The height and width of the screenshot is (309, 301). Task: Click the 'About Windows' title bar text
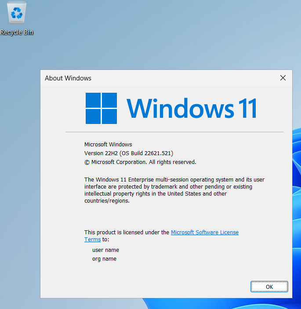(x=68, y=78)
